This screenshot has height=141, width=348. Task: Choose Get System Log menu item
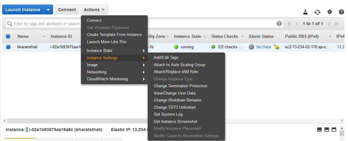click(168, 114)
